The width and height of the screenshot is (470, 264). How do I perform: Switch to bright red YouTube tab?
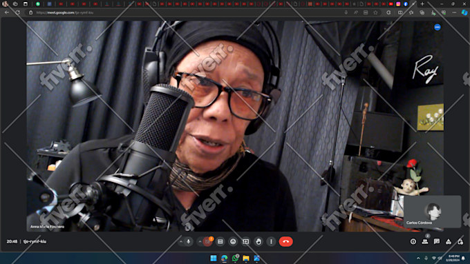point(391,4)
